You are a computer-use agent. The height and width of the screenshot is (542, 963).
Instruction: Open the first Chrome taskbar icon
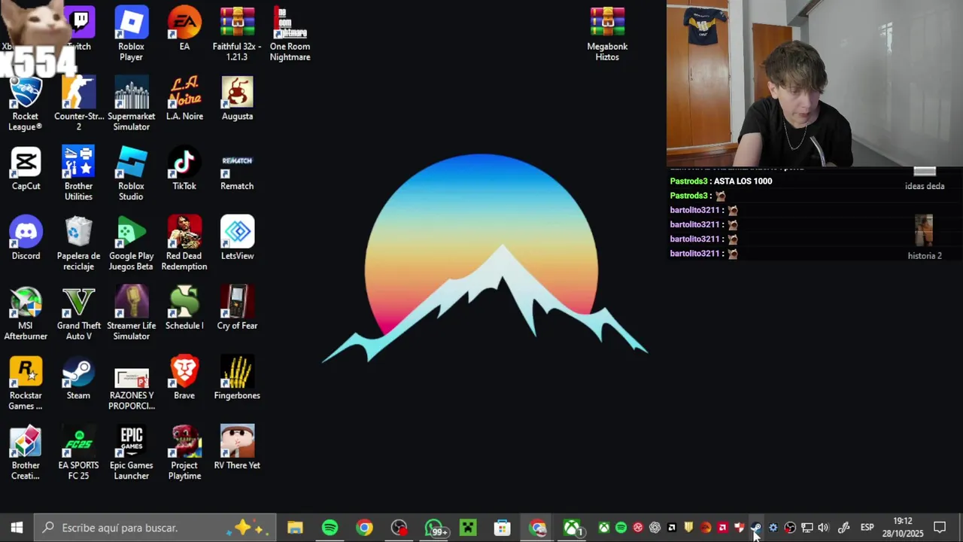coord(364,528)
